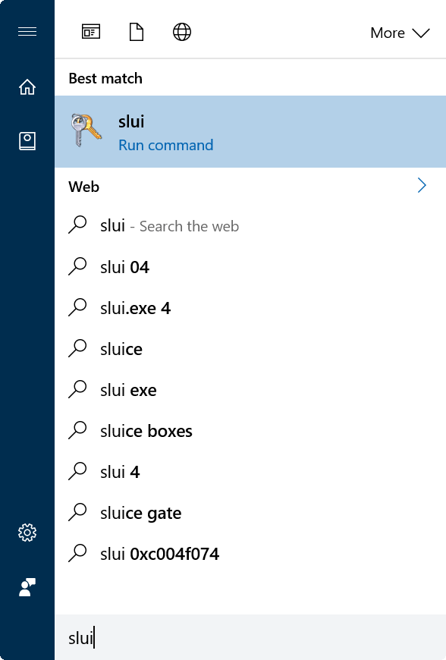Screen dimensions: 446x660
Task: Click the magnifier icon beside sluice gate
Action: click(78, 512)
